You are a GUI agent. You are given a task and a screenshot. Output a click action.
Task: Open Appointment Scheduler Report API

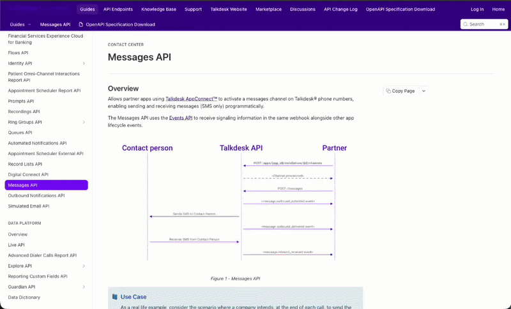pos(44,91)
